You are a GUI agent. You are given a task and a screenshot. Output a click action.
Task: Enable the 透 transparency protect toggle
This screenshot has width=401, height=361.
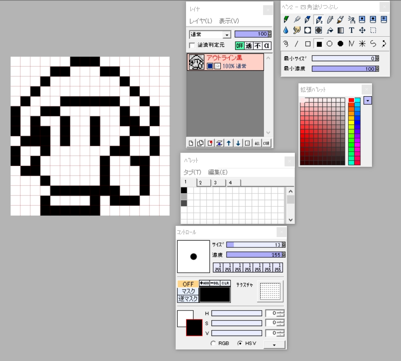pos(248,46)
